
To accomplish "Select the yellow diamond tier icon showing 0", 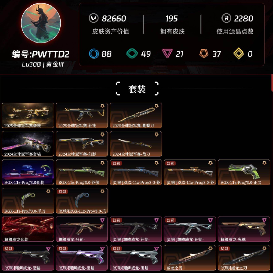I will (x=239, y=54).
